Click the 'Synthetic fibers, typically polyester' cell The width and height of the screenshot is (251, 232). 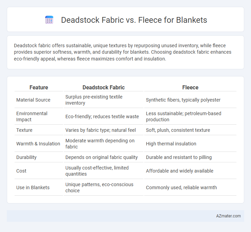pos(190,100)
